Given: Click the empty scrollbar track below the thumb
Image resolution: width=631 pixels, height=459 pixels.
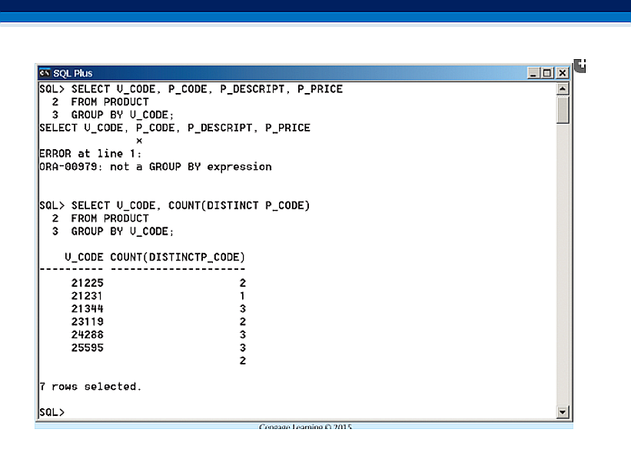Looking at the screenshot, I should [x=563, y=269].
